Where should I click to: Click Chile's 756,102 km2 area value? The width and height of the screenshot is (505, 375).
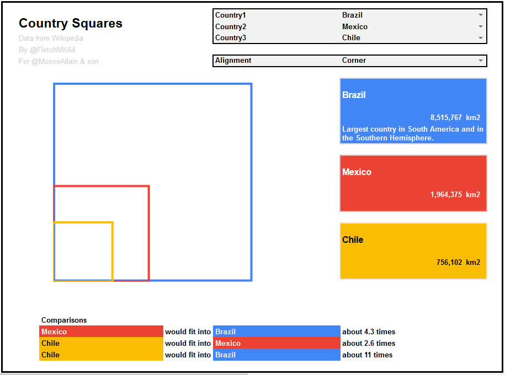tap(458, 263)
